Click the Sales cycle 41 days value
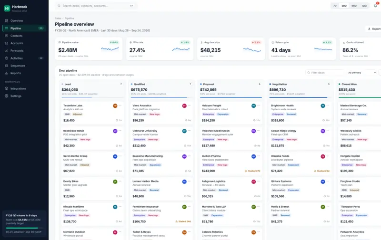Screen dimensions: 381x240 281,50
